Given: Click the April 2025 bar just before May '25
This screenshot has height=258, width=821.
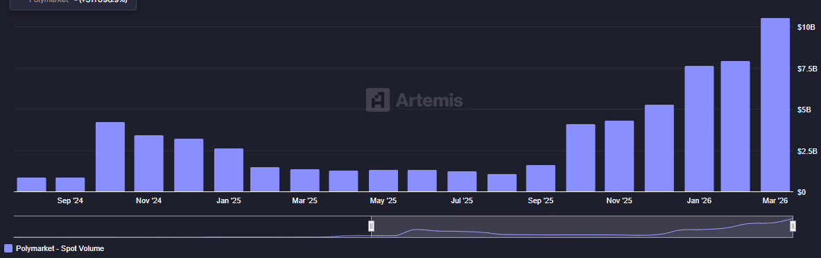Looking at the screenshot, I should click(x=343, y=181).
